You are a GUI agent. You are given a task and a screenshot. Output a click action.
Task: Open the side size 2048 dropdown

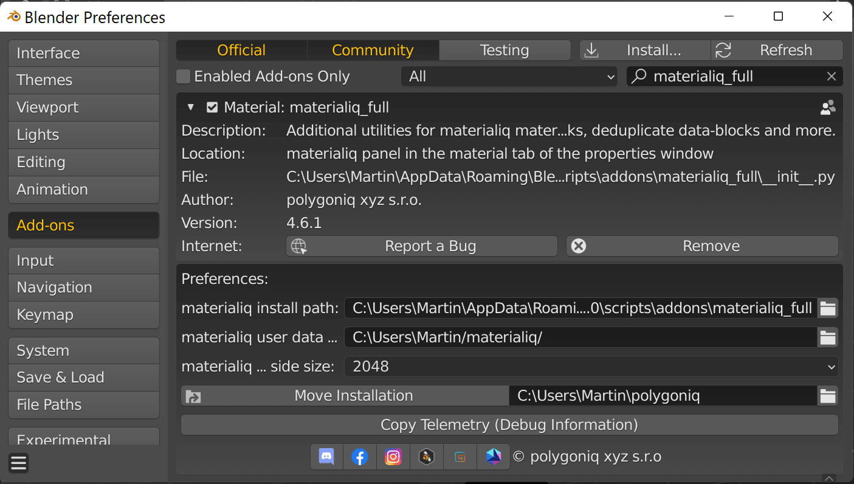[x=591, y=367]
